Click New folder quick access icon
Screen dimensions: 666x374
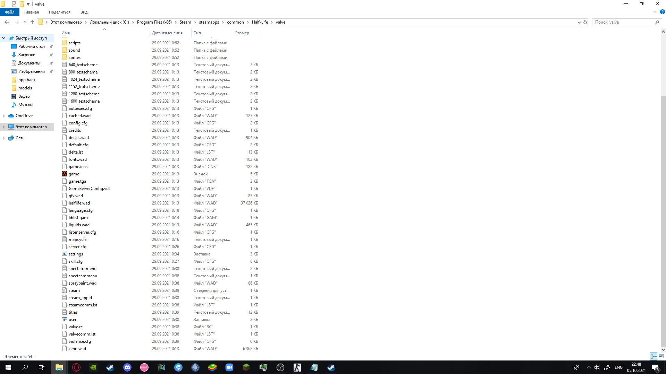point(22,4)
